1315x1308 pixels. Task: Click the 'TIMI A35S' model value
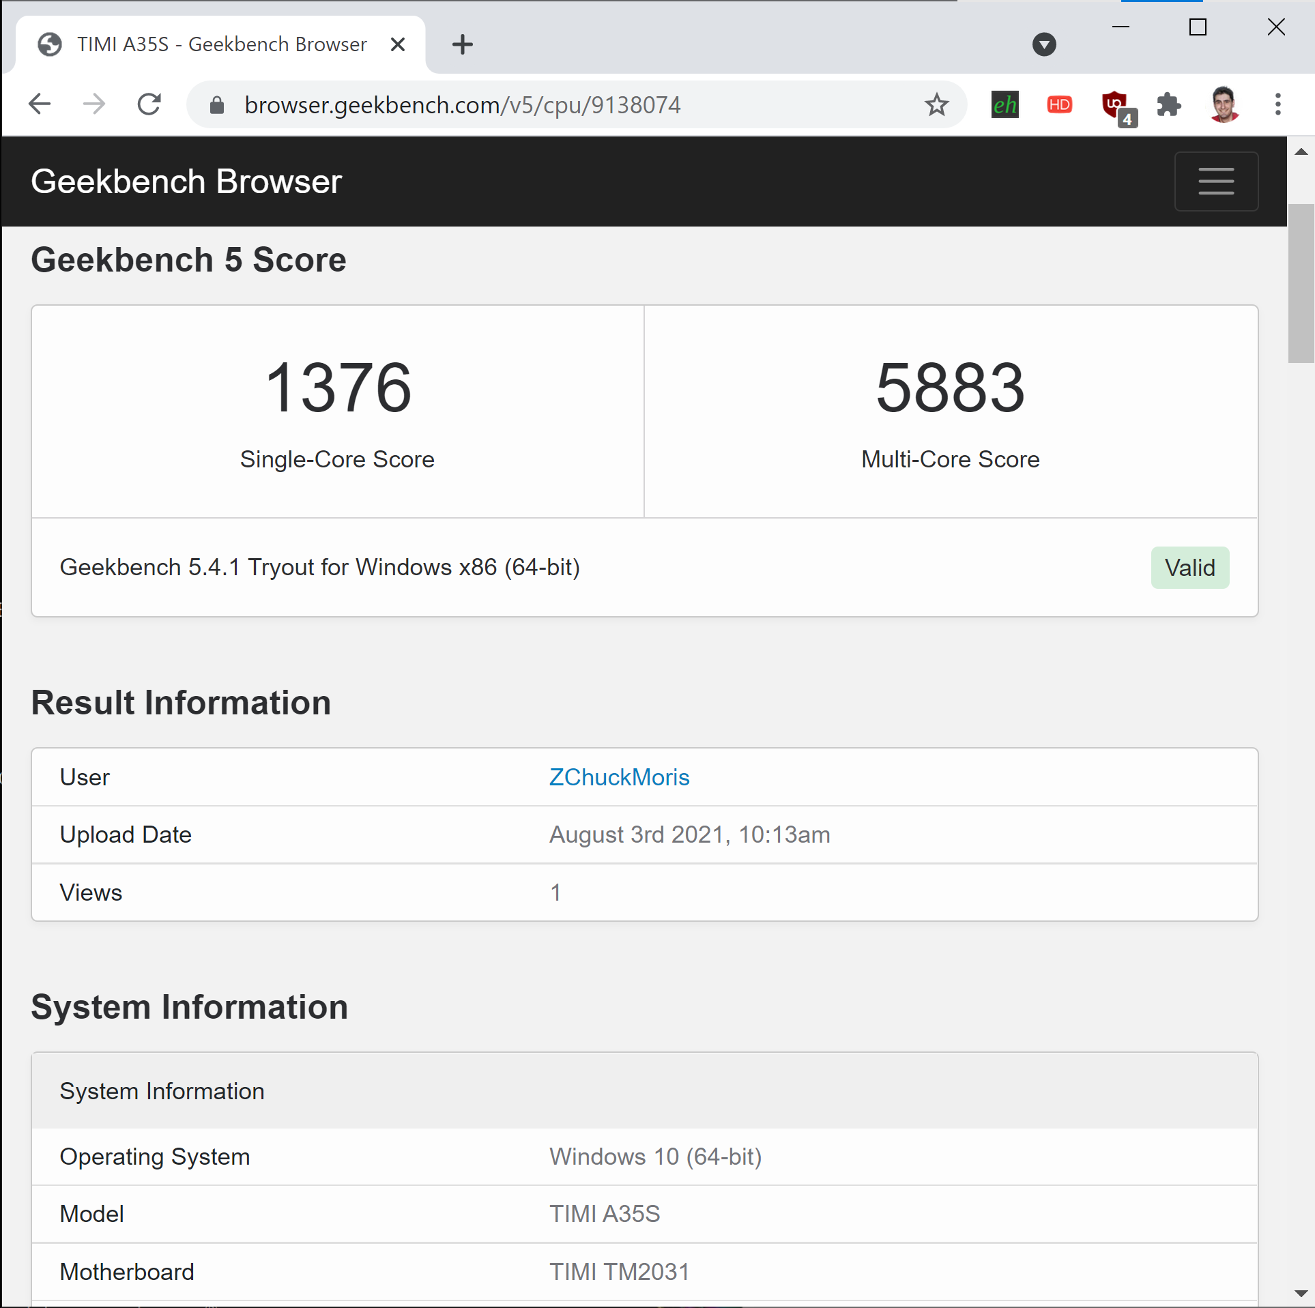pos(605,1214)
